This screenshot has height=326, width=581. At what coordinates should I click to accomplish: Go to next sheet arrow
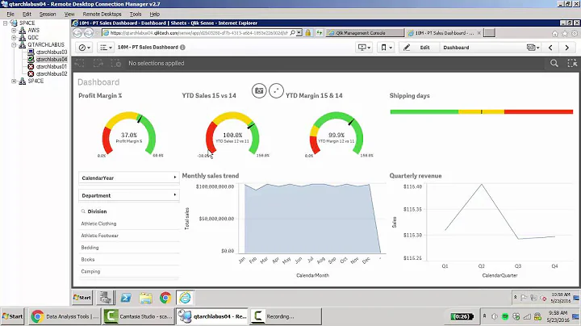(567, 48)
